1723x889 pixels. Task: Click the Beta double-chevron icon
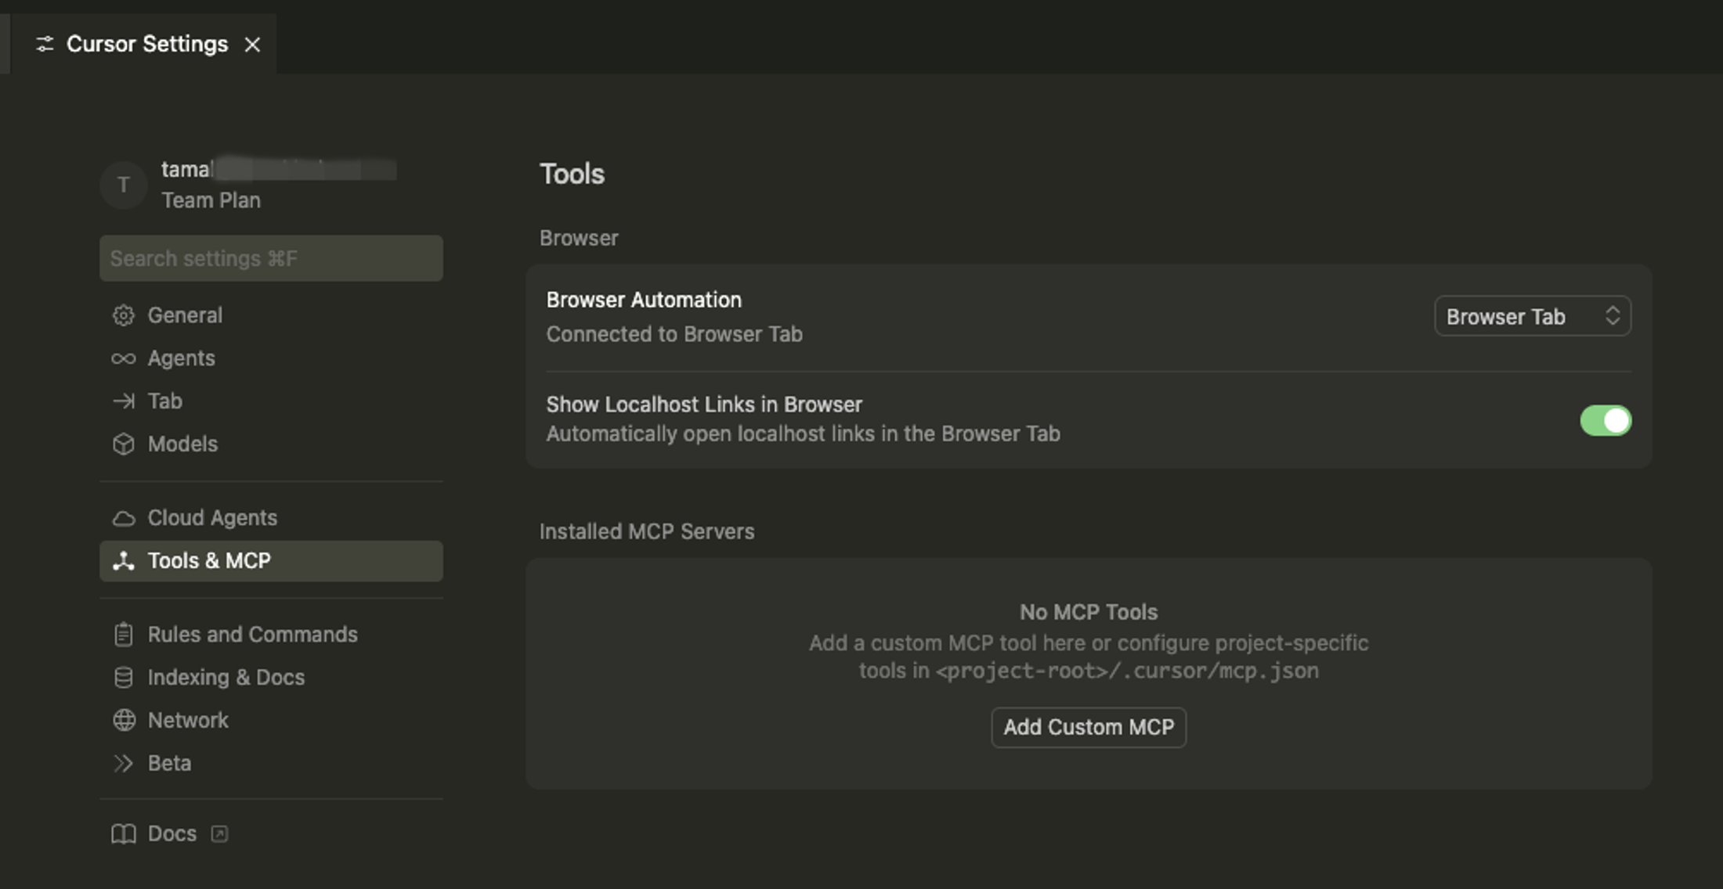click(123, 762)
